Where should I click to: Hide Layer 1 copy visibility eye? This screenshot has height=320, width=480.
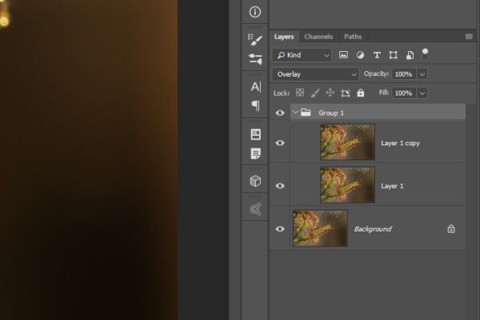coord(280,143)
